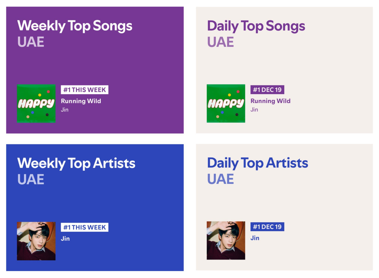Screen dimensions: 379x278
Task: Select the Running Wild title in Weekly Top Songs
Action: coord(81,101)
